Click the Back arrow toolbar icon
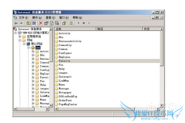This screenshot has height=123, width=185. [16, 23]
